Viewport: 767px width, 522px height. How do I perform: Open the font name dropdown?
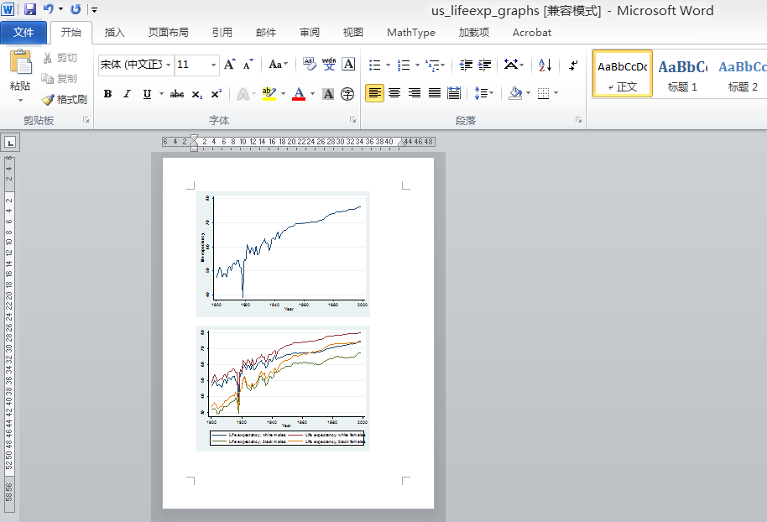[169, 65]
